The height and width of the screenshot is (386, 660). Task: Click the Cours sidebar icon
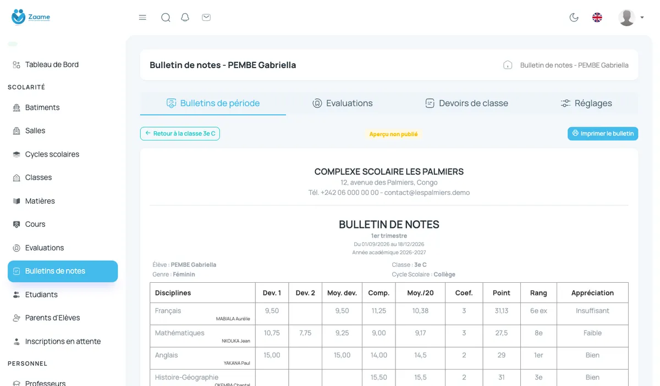pyautogui.click(x=16, y=225)
